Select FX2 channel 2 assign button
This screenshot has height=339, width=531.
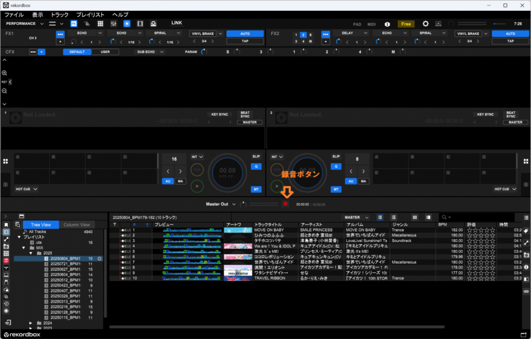303,35
